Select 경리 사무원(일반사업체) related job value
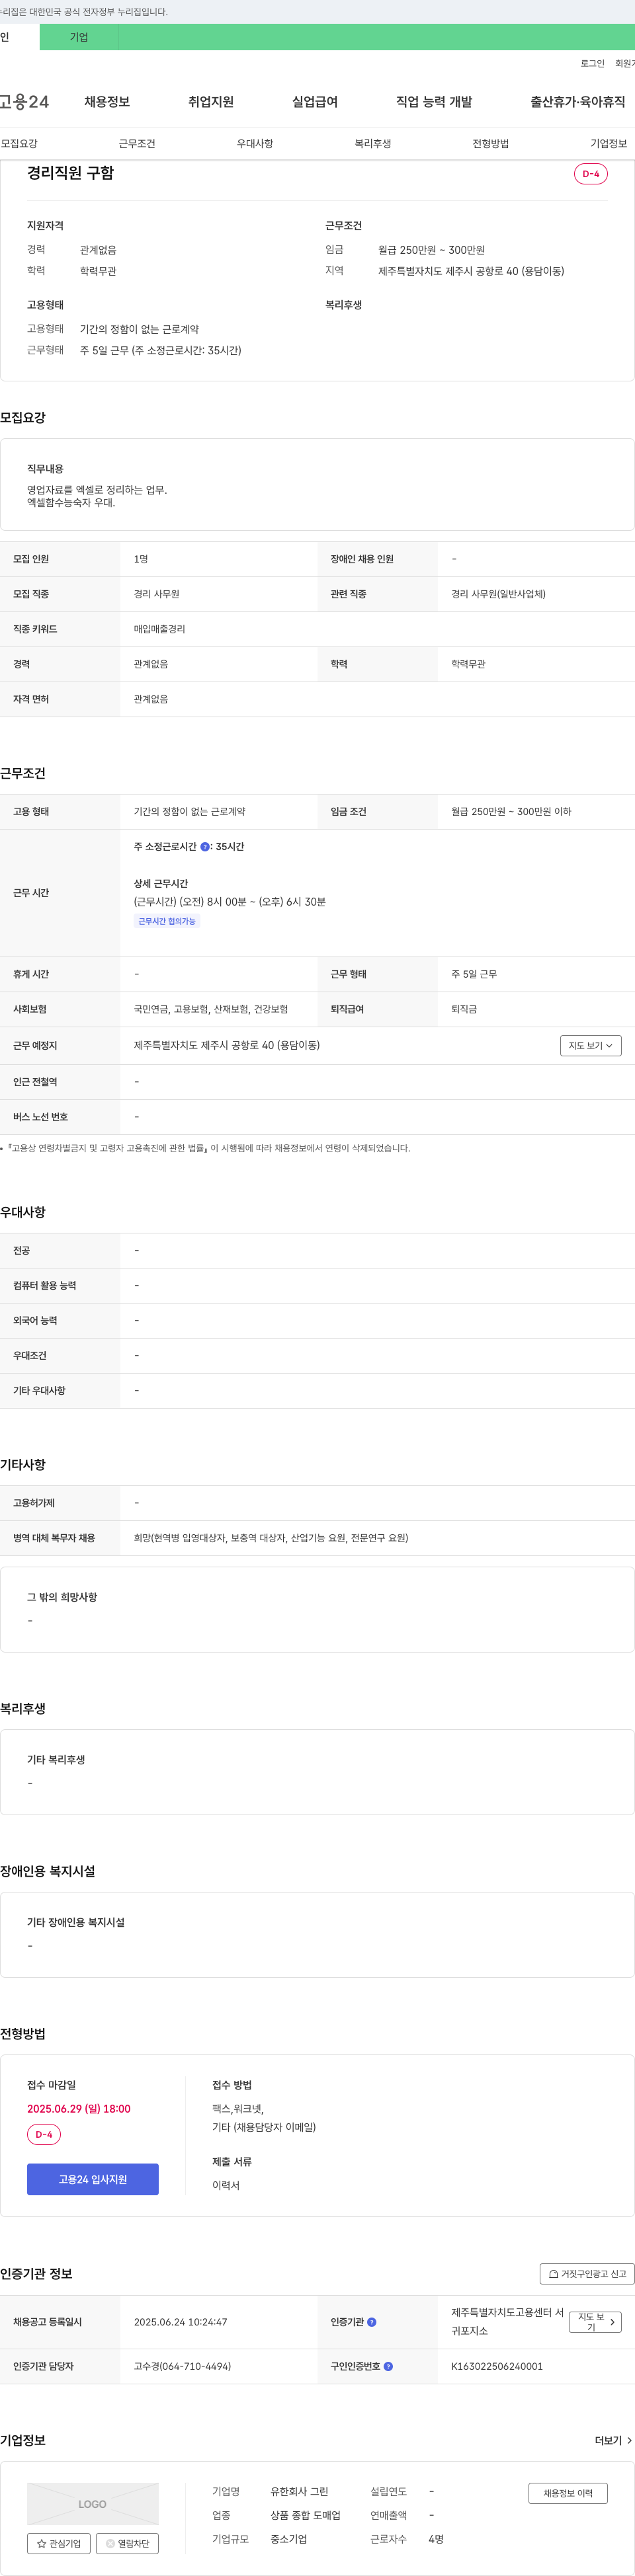Screen dimensions: 635x2576 click(x=498, y=594)
